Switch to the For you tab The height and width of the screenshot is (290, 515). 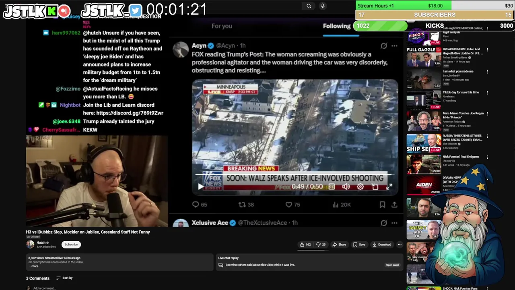tap(222, 26)
